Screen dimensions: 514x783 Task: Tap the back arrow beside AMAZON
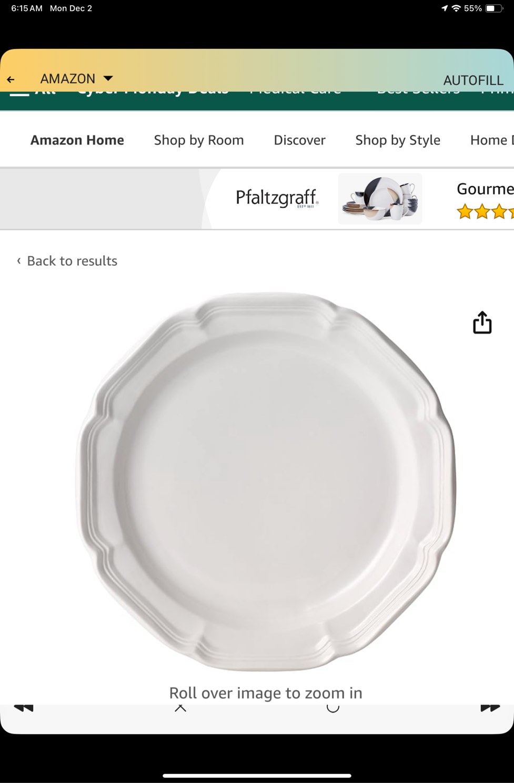[x=11, y=79]
